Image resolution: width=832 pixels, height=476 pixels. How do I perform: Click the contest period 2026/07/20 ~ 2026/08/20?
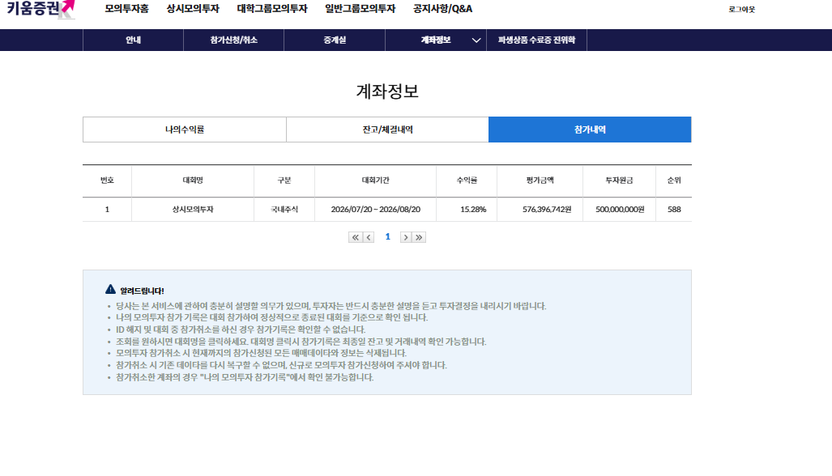(x=376, y=210)
